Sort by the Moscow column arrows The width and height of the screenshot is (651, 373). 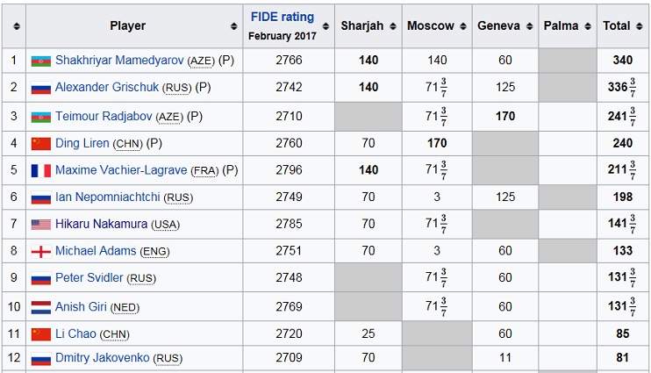(461, 26)
